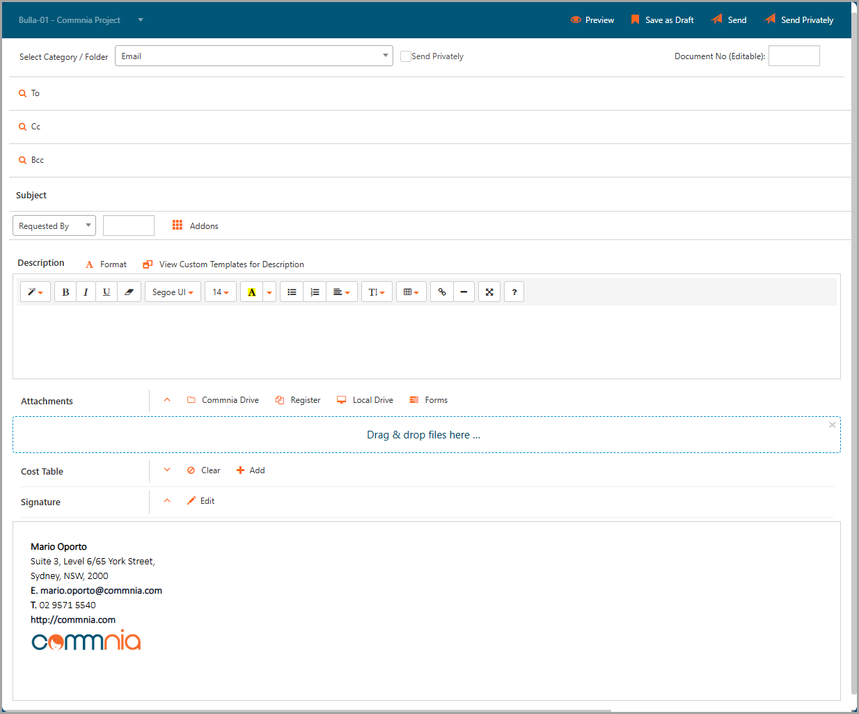Open the http://commnia.com link
Viewport: 859px width, 714px height.
[x=73, y=619]
